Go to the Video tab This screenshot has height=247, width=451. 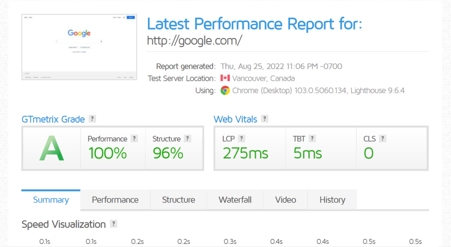point(285,200)
